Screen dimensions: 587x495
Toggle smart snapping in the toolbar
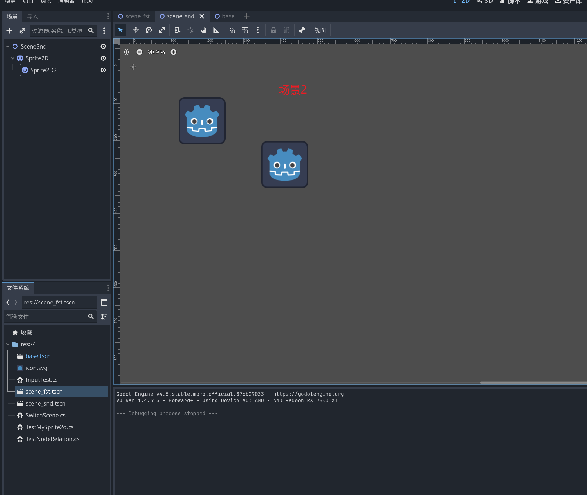(232, 30)
